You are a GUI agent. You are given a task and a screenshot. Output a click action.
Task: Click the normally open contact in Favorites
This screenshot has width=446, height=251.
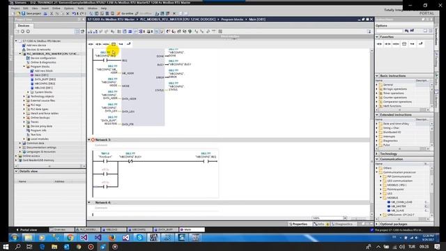point(379,44)
